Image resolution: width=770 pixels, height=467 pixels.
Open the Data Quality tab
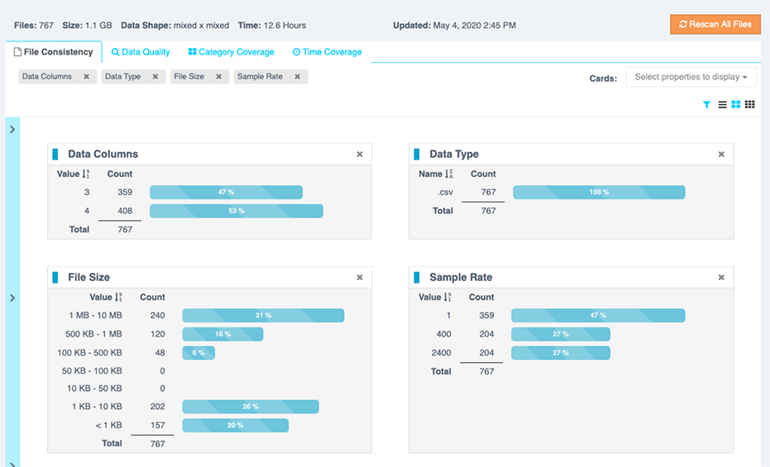(141, 52)
